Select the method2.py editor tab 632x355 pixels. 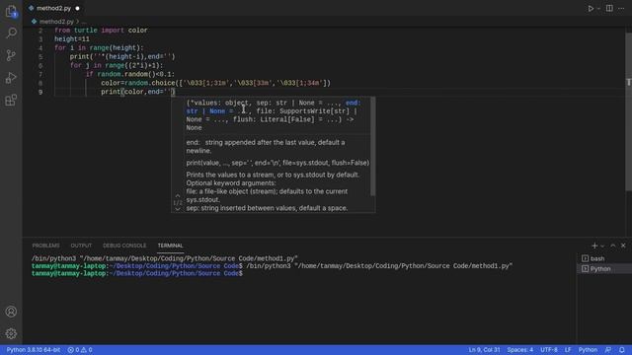pyautogui.click(x=53, y=8)
